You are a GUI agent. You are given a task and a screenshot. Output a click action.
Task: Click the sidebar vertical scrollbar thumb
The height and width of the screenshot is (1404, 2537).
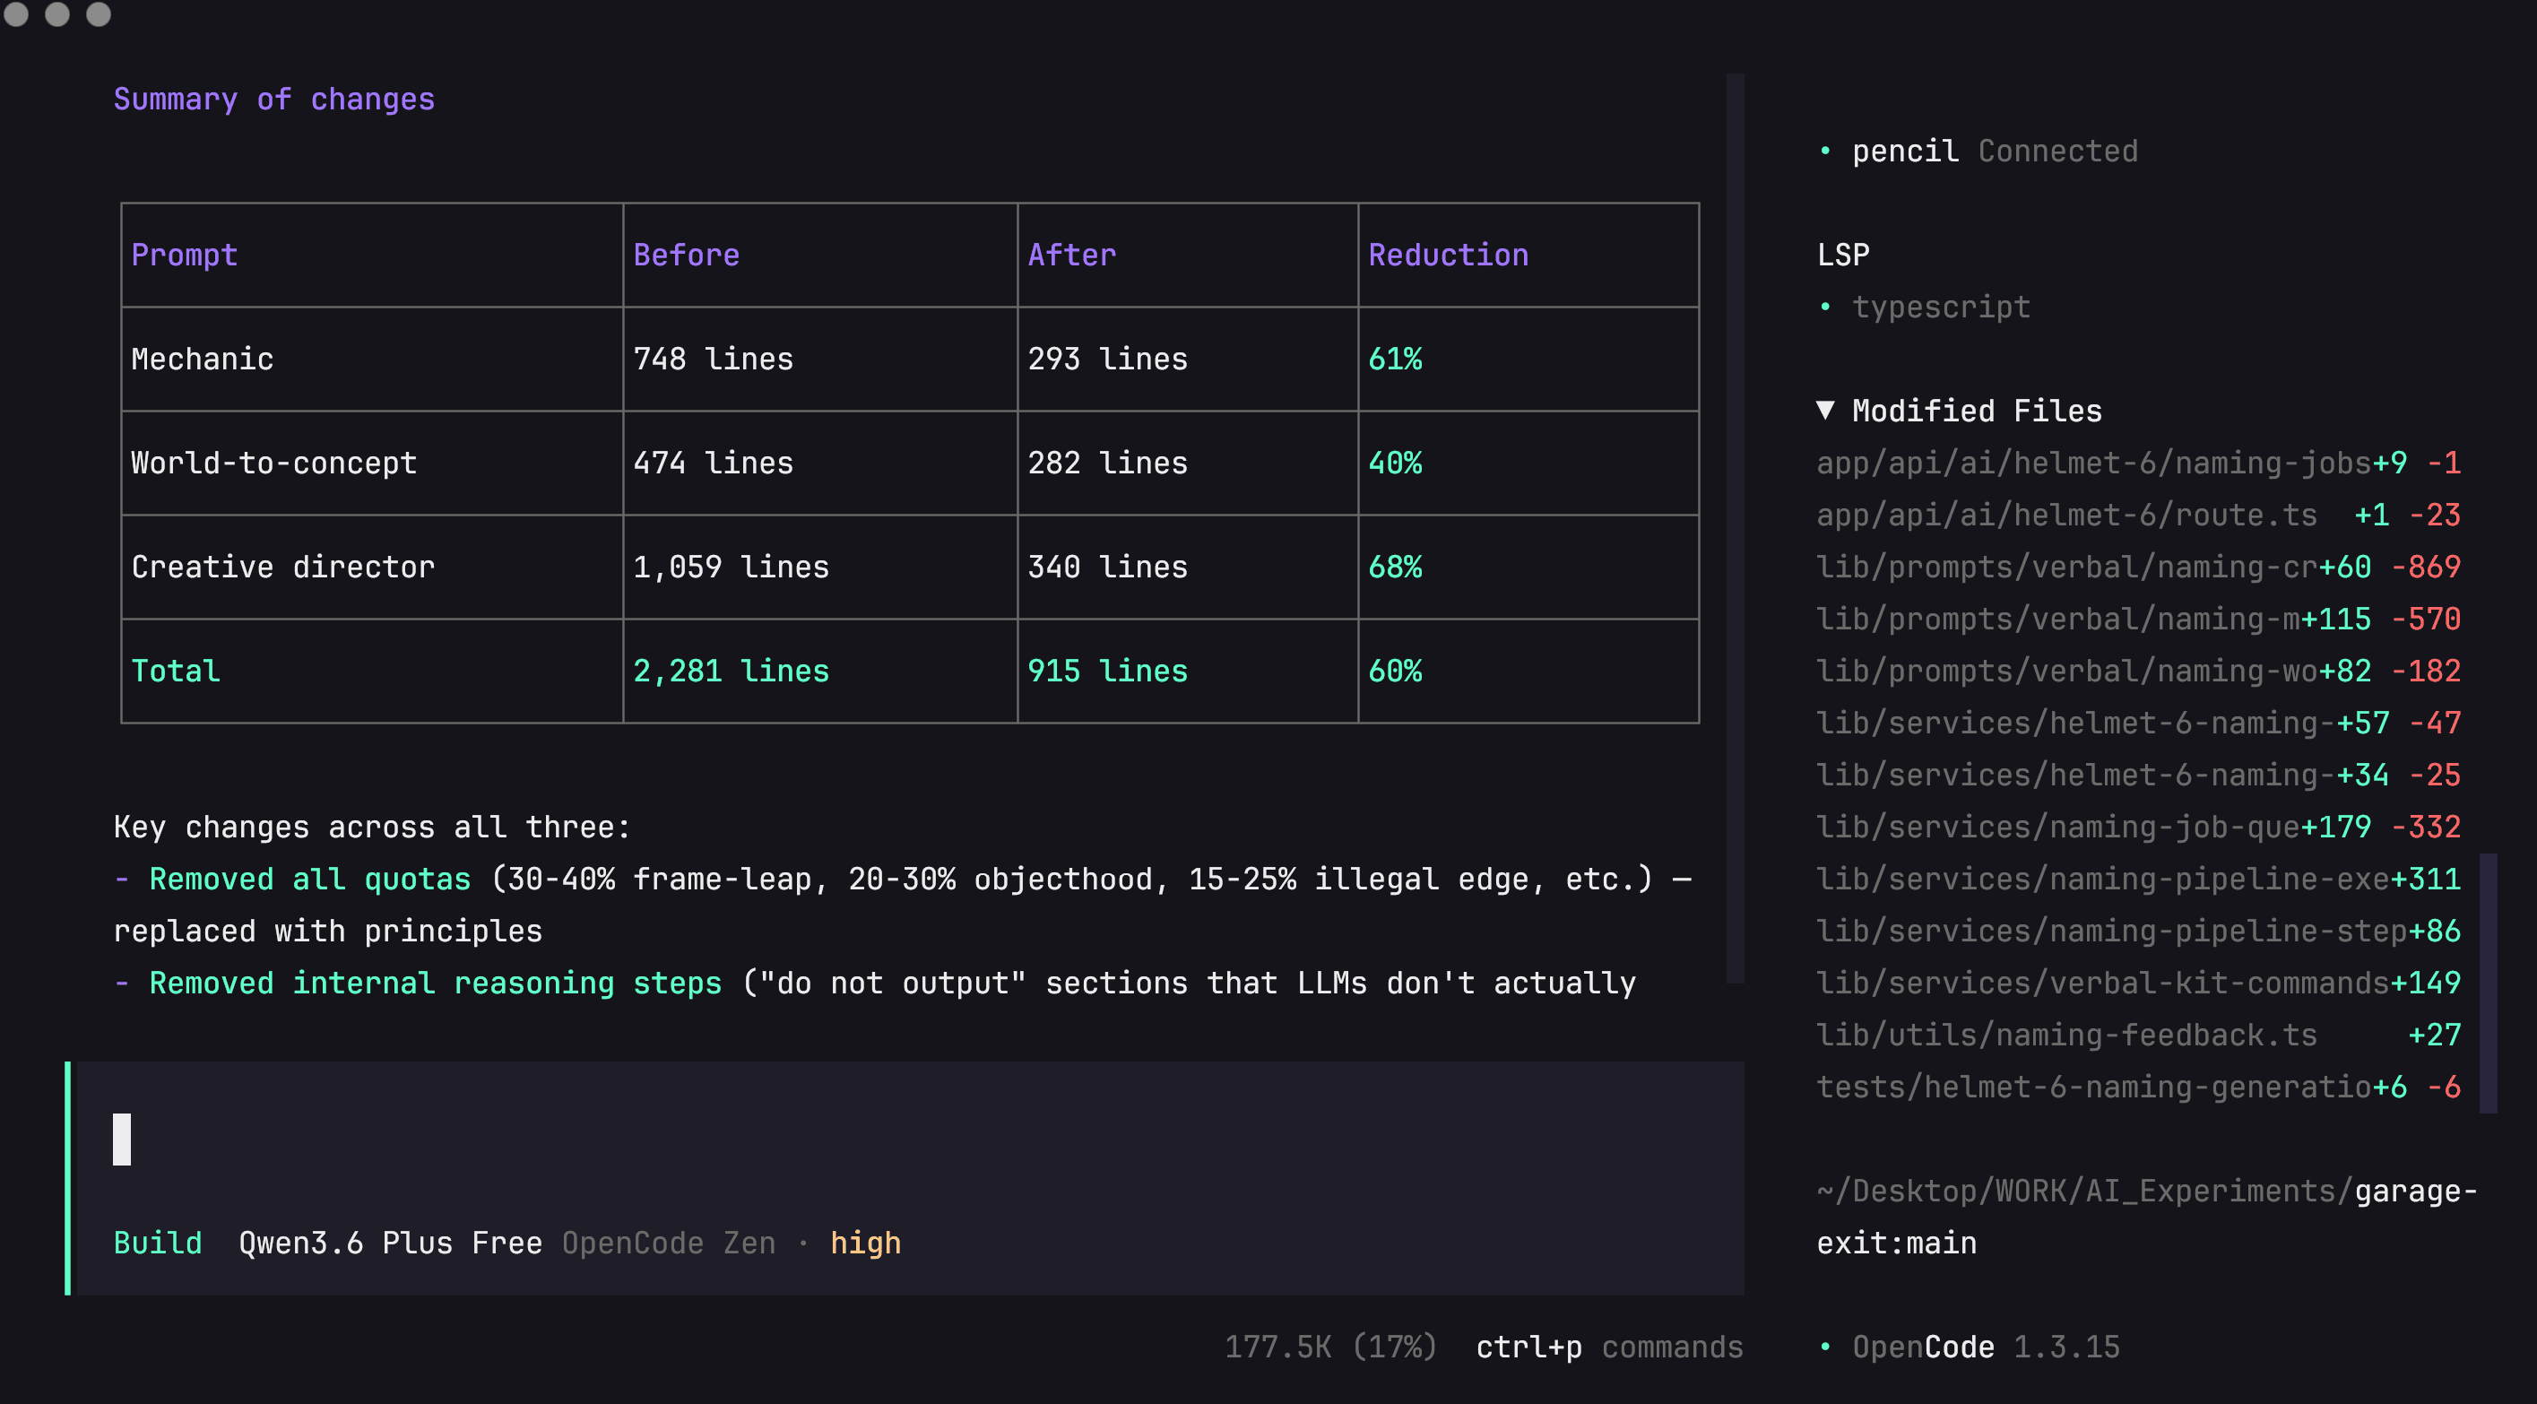pos(2488,983)
